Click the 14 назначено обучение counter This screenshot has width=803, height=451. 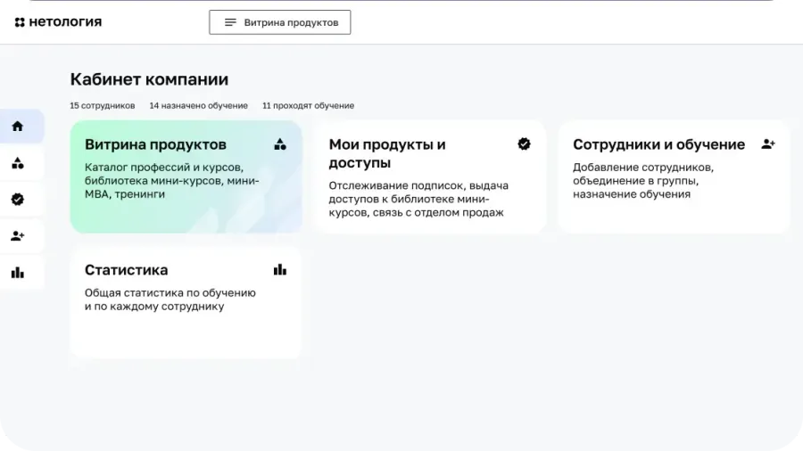pyautogui.click(x=199, y=106)
